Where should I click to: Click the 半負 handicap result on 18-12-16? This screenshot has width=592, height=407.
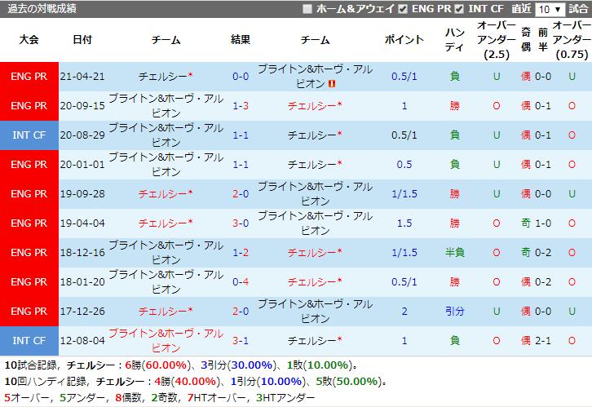(x=454, y=253)
